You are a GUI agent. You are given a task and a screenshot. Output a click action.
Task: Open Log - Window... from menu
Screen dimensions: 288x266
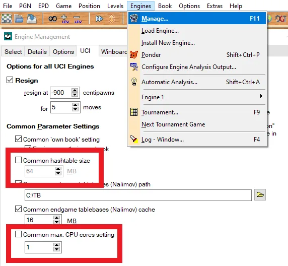click(x=197, y=140)
